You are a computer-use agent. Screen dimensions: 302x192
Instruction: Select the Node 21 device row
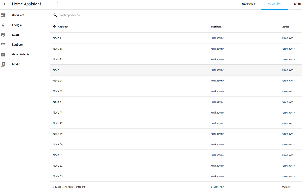coord(57,70)
